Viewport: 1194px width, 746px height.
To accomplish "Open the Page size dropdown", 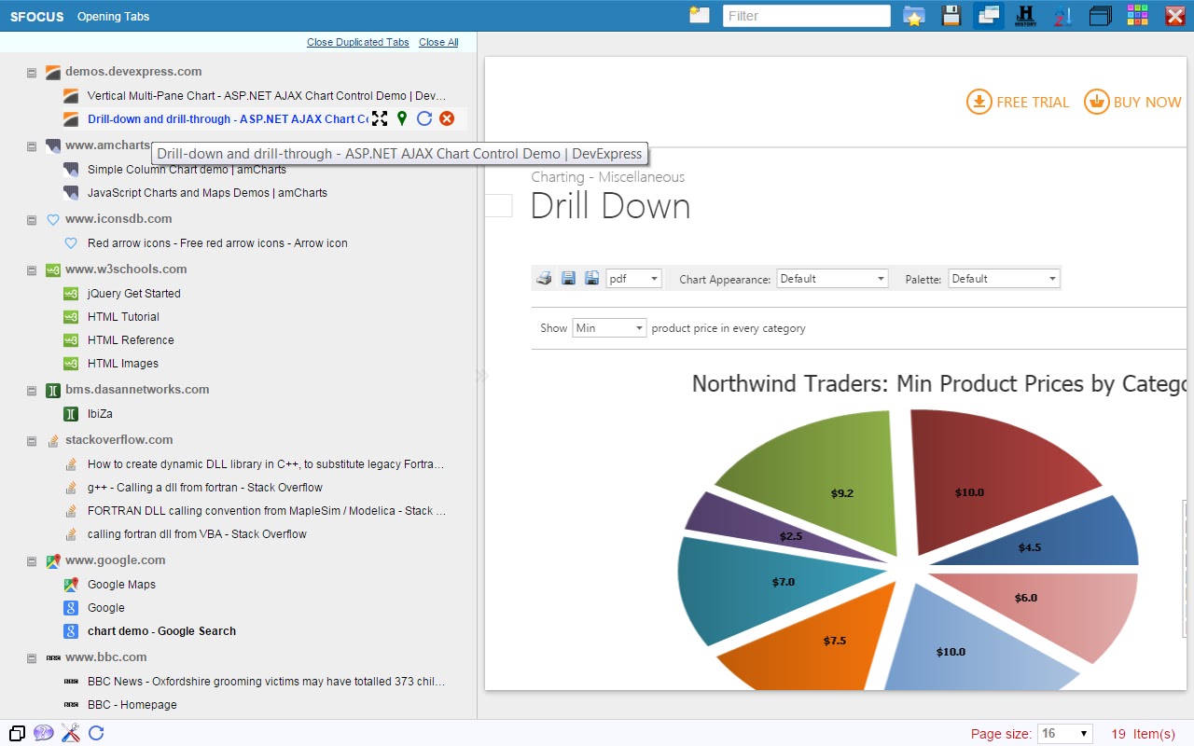I will (x=1064, y=734).
